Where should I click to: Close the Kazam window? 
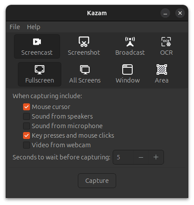[180, 13]
